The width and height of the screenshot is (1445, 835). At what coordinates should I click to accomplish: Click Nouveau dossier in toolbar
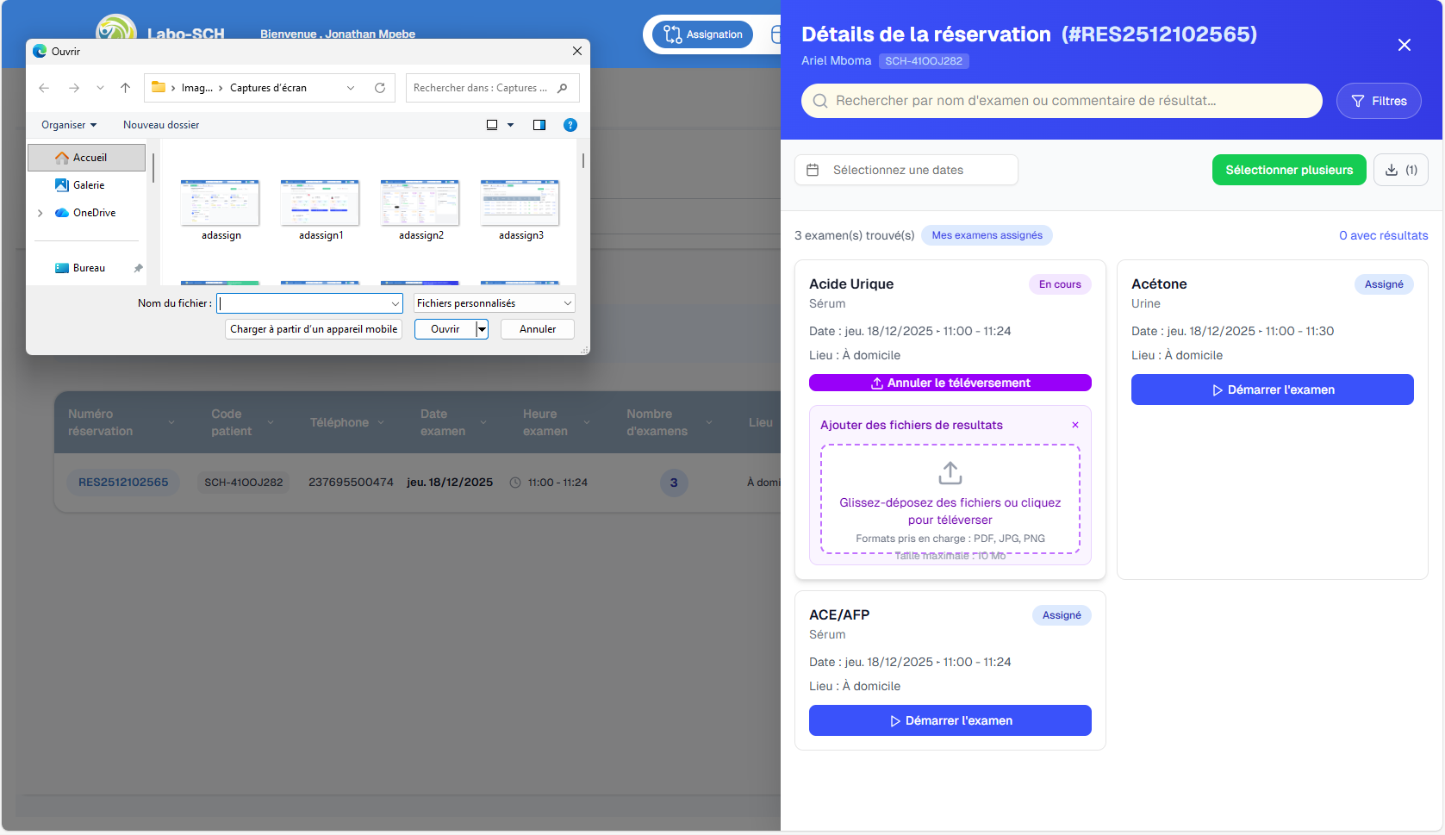point(161,125)
